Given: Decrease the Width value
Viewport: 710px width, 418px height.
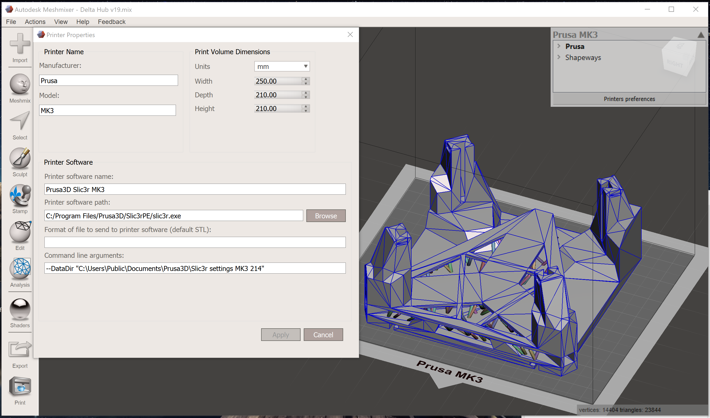Looking at the screenshot, I should 306,83.
